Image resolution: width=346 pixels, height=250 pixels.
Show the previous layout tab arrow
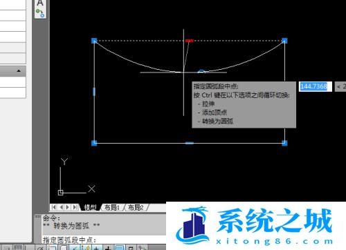[x=61, y=207]
